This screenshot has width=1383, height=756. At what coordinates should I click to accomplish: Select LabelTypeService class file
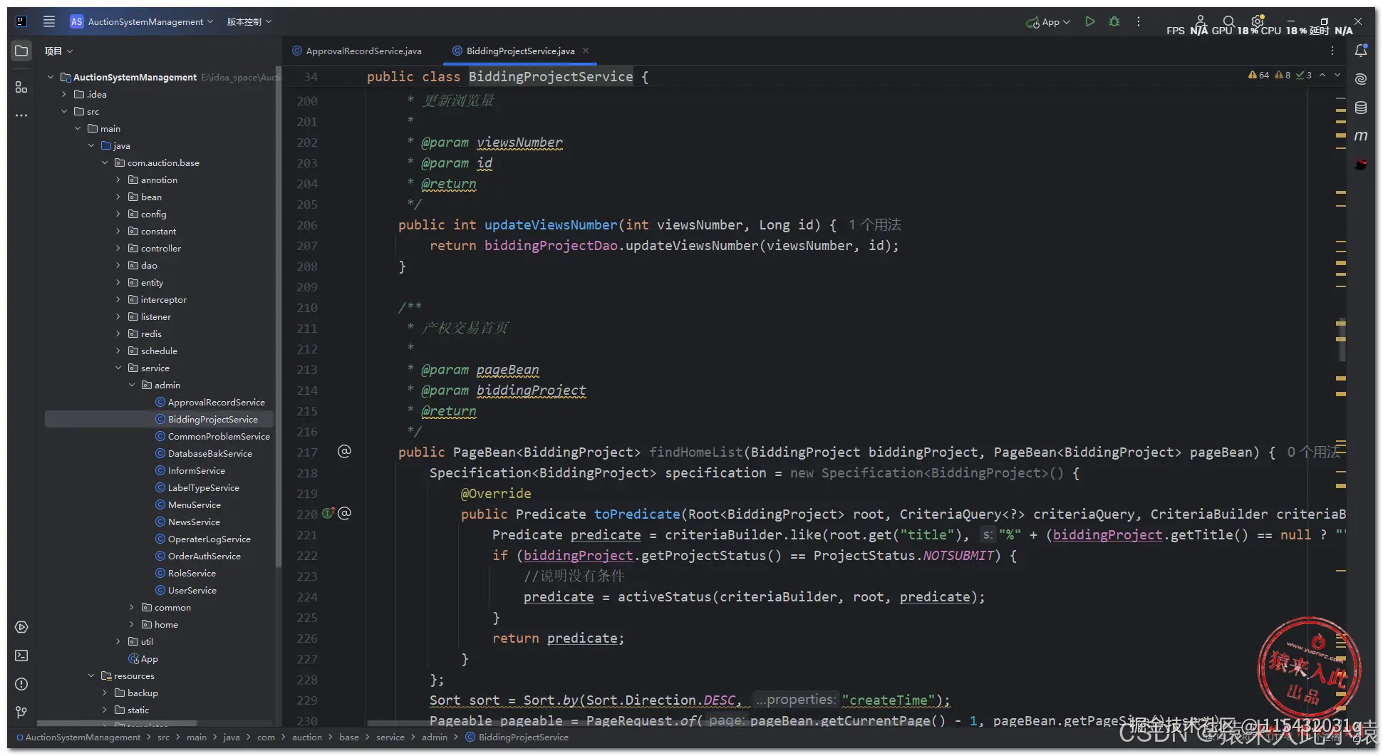[x=197, y=487]
